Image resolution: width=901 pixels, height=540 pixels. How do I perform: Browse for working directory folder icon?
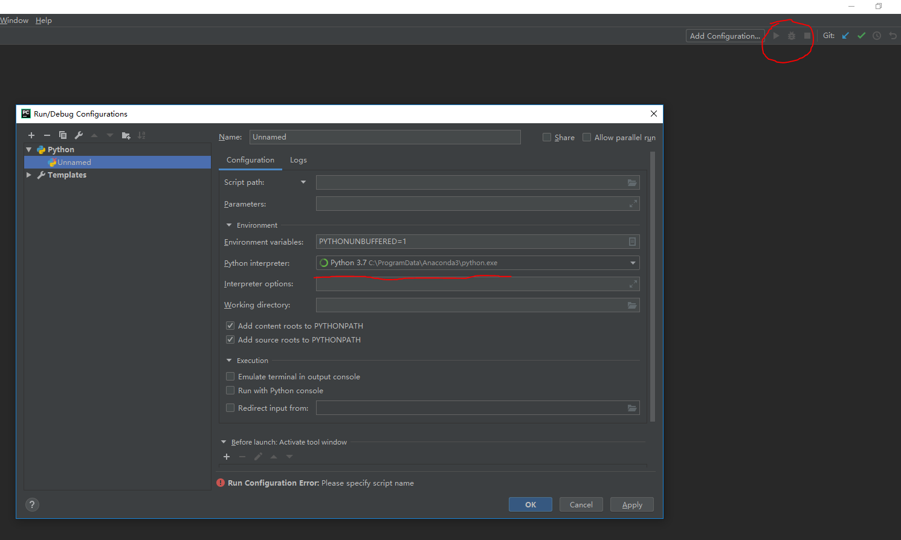click(632, 305)
